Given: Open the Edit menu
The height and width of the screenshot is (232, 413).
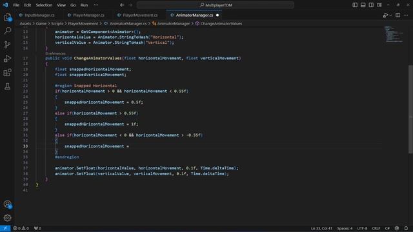Looking at the screenshot, I should click(x=27, y=5).
